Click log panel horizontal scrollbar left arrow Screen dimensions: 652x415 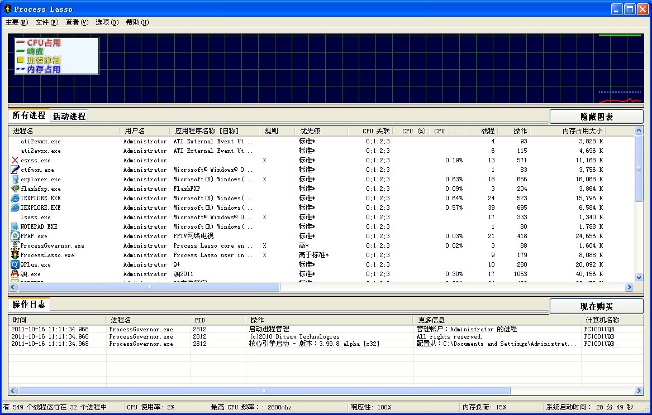click(x=13, y=391)
